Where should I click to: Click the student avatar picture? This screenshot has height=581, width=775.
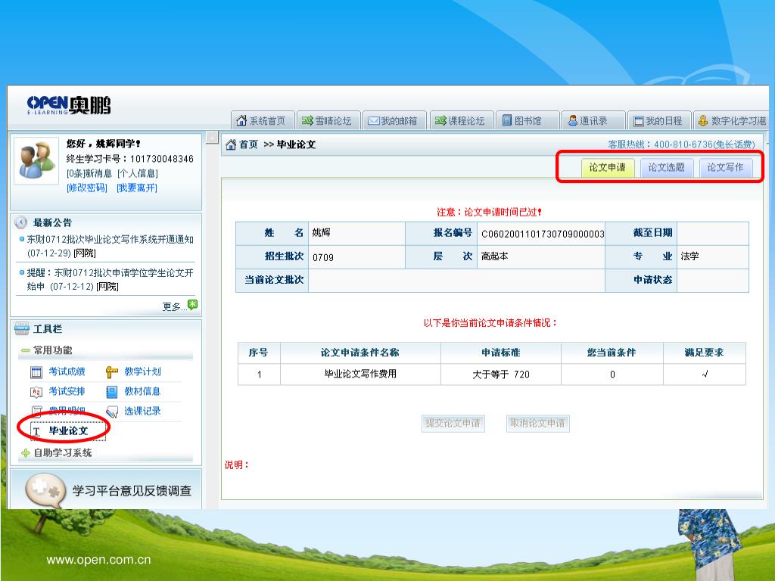tap(36, 160)
